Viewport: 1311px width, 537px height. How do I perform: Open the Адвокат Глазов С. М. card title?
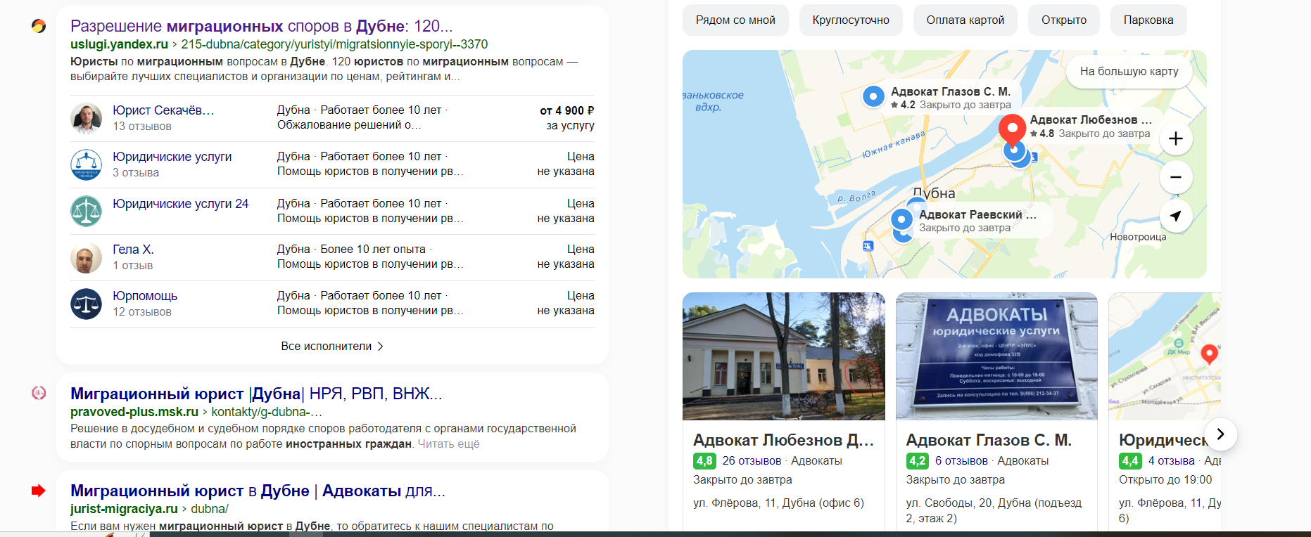pyautogui.click(x=989, y=440)
